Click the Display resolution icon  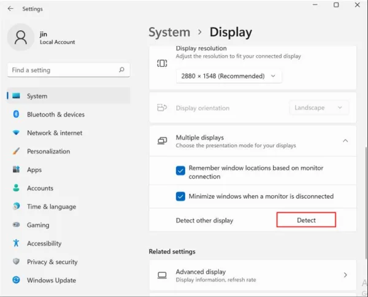pyautogui.click(x=162, y=63)
